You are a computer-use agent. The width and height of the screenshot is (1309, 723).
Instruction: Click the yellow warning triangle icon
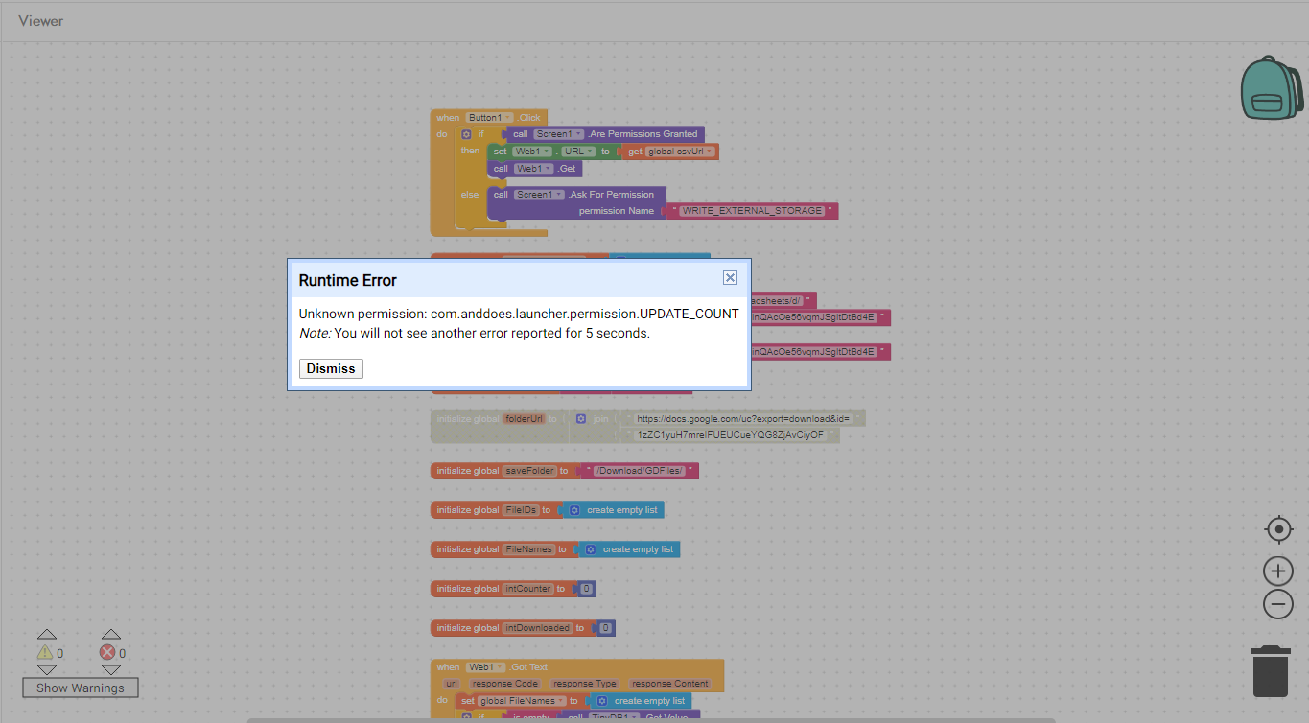click(46, 653)
